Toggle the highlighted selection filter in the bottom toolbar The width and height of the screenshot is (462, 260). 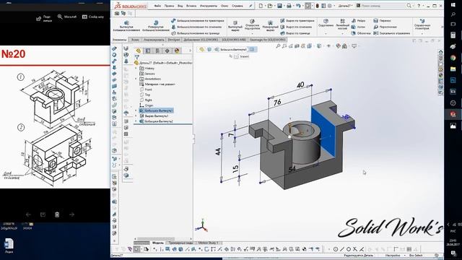click(x=136, y=249)
